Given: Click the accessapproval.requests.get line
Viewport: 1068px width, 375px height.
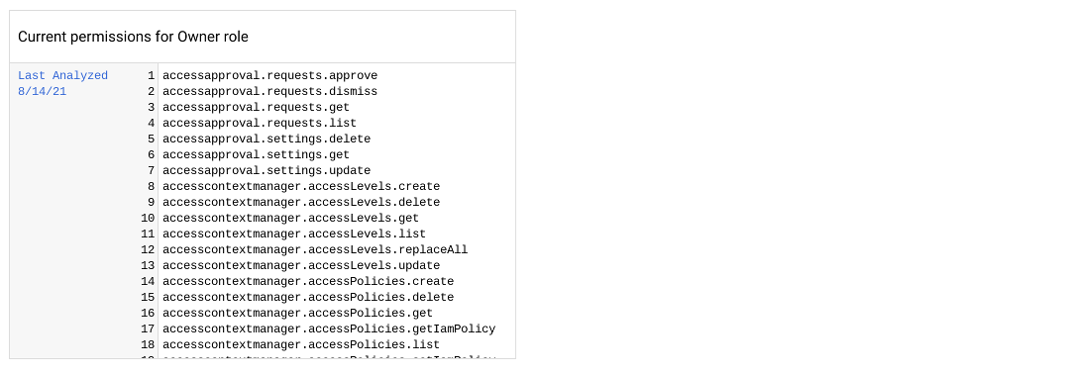Looking at the screenshot, I should click(256, 107).
